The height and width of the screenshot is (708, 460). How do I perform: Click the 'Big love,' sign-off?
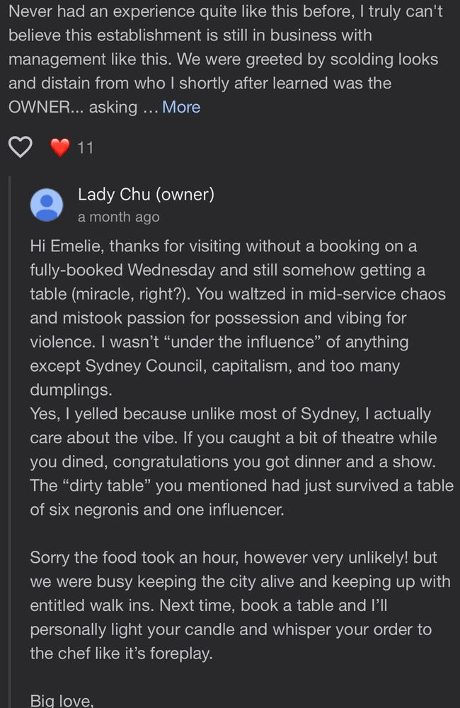[x=61, y=700]
